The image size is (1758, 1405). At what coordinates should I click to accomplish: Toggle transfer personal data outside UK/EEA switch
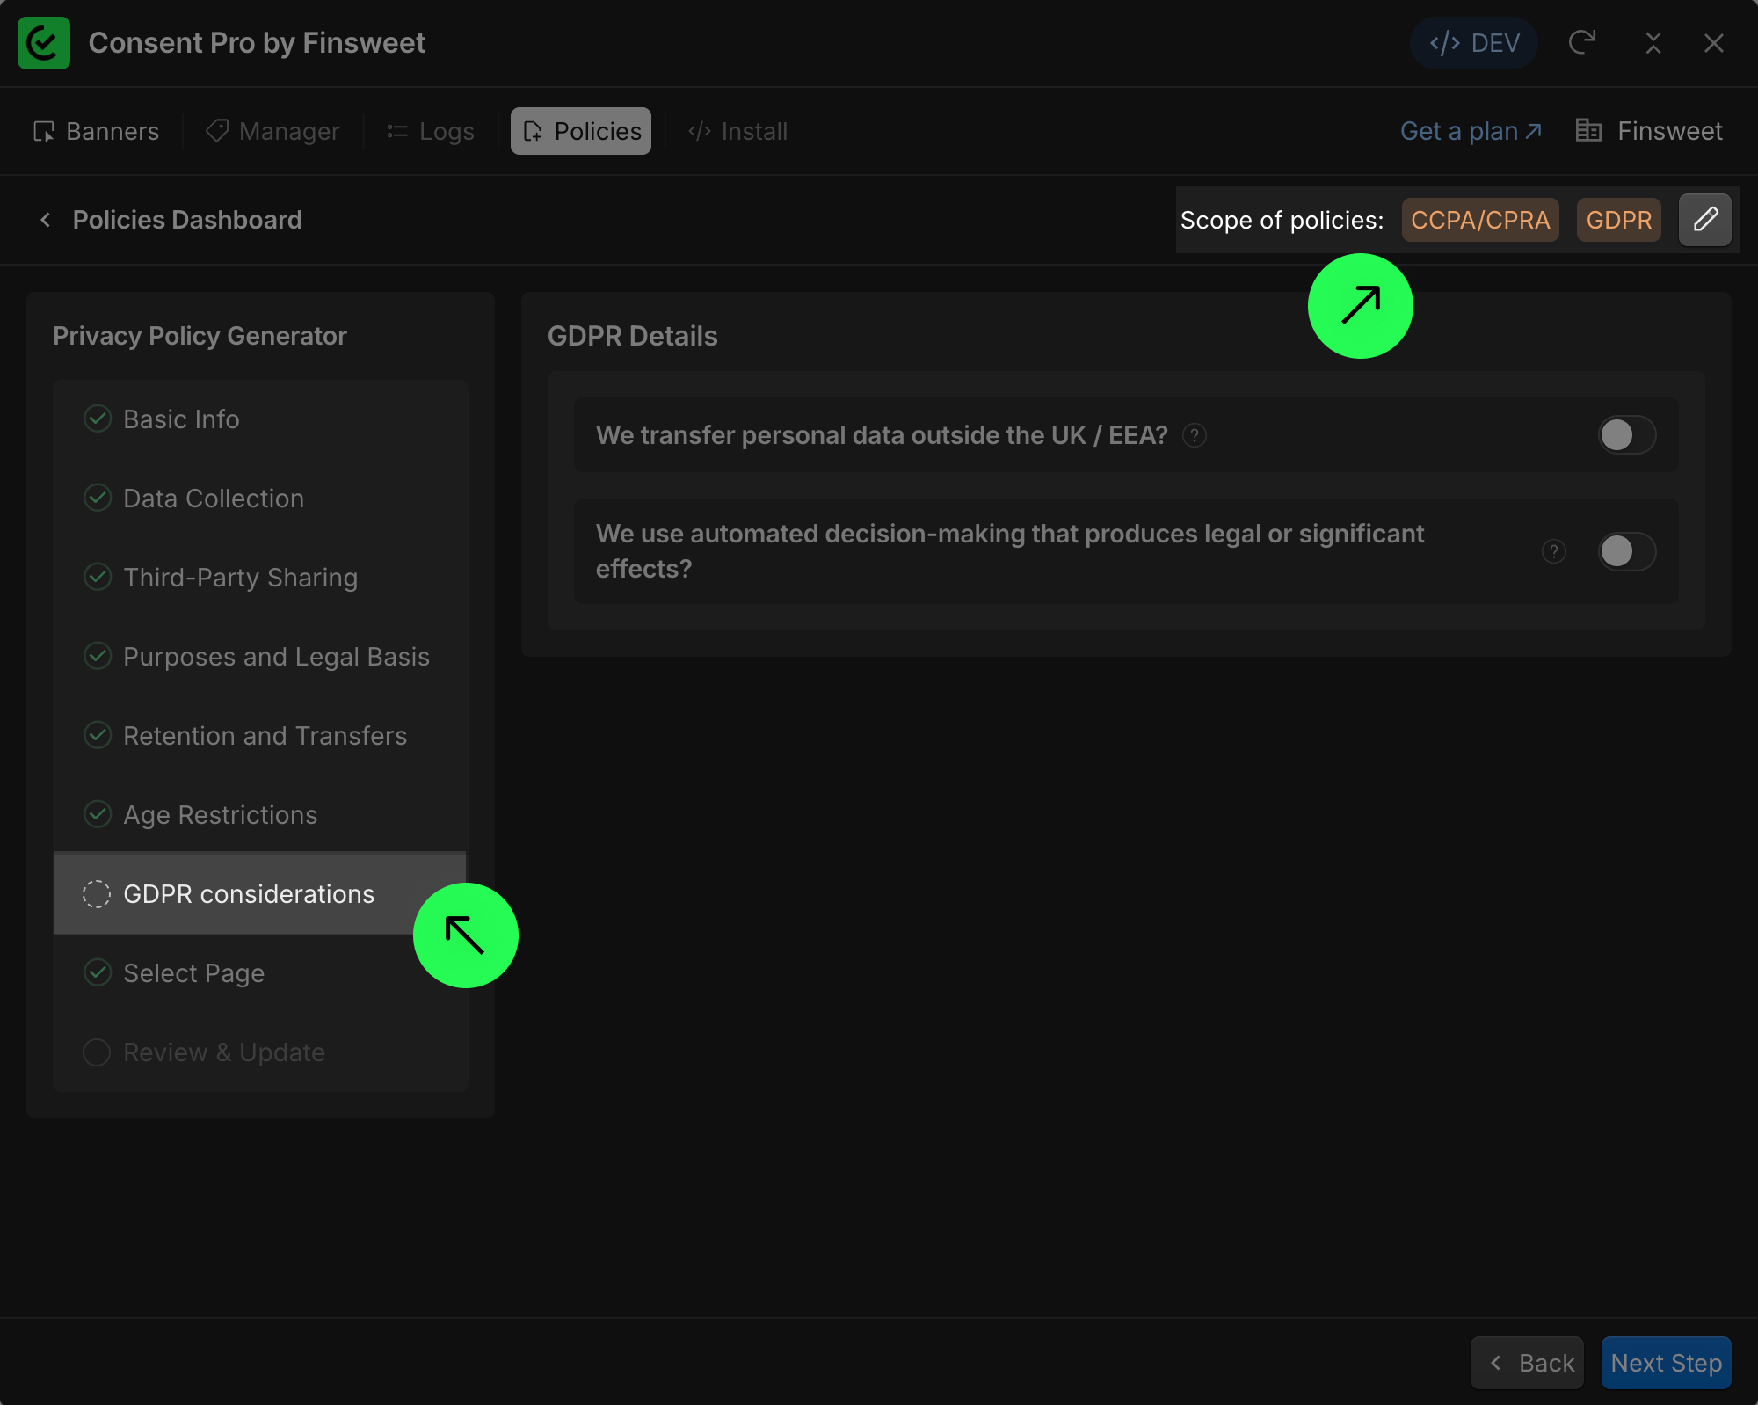pos(1627,435)
